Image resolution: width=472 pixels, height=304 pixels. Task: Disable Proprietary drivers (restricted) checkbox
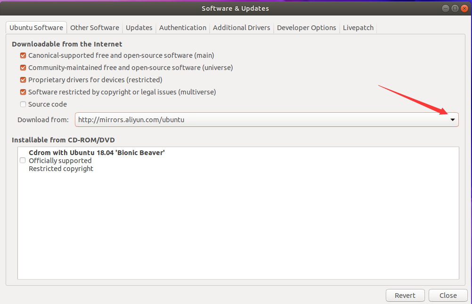click(x=23, y=80)
